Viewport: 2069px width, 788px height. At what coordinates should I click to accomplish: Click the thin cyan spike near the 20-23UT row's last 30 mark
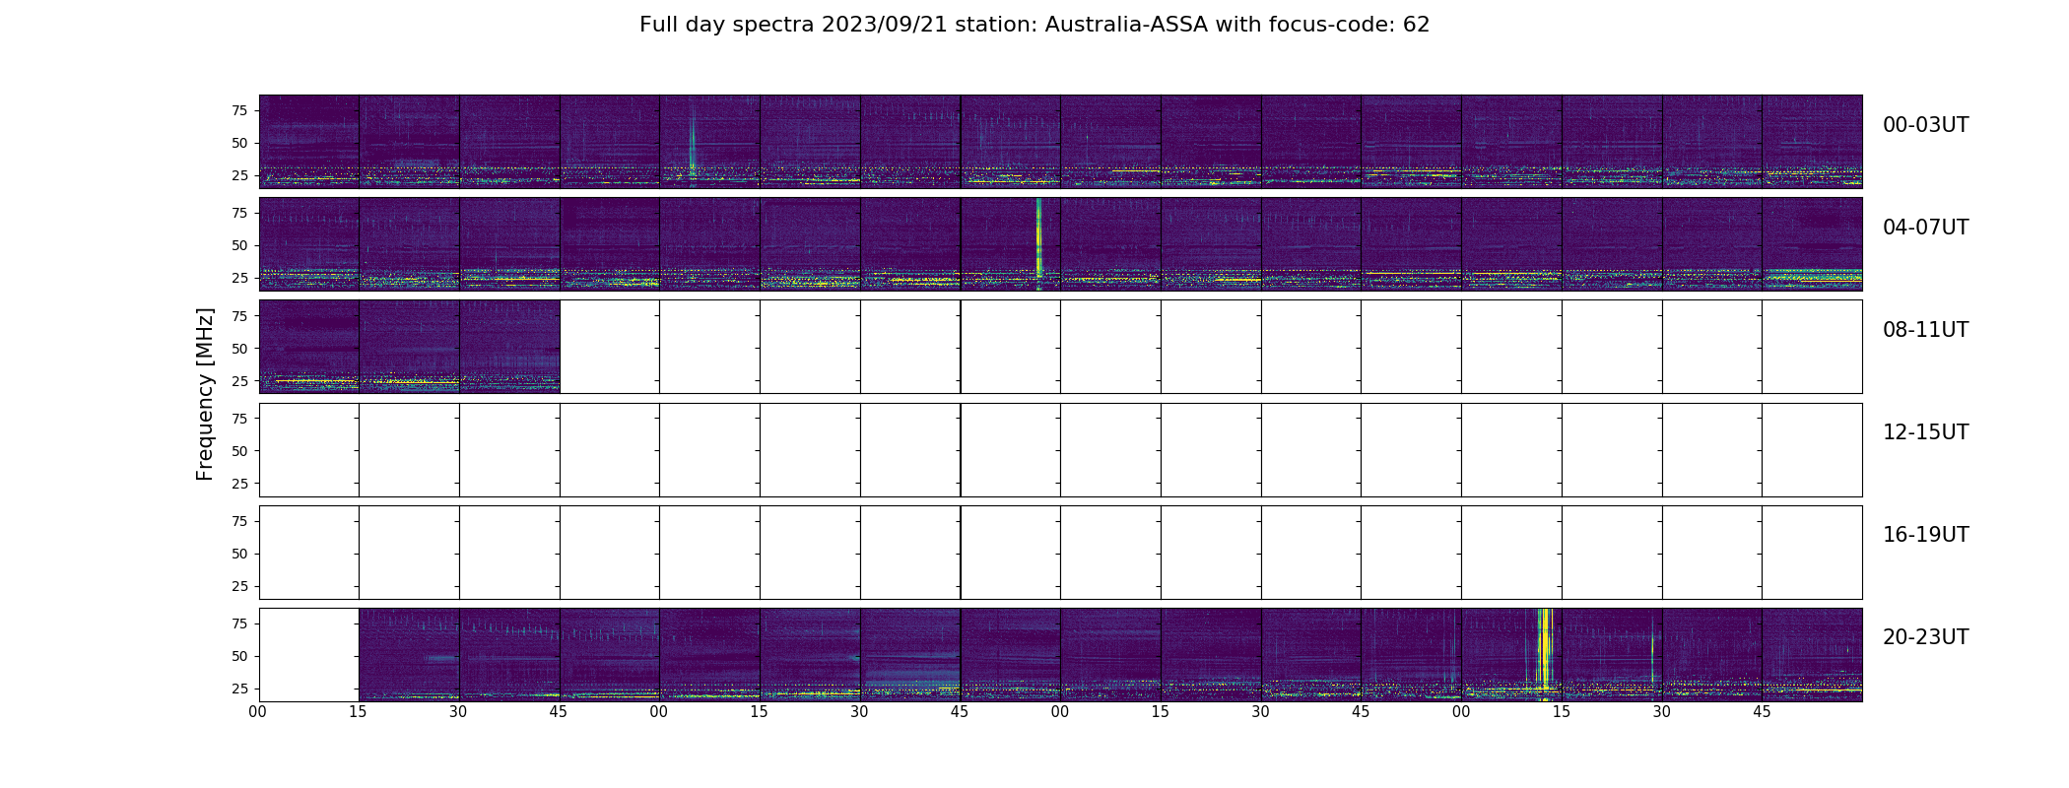tap(1652, 650)
